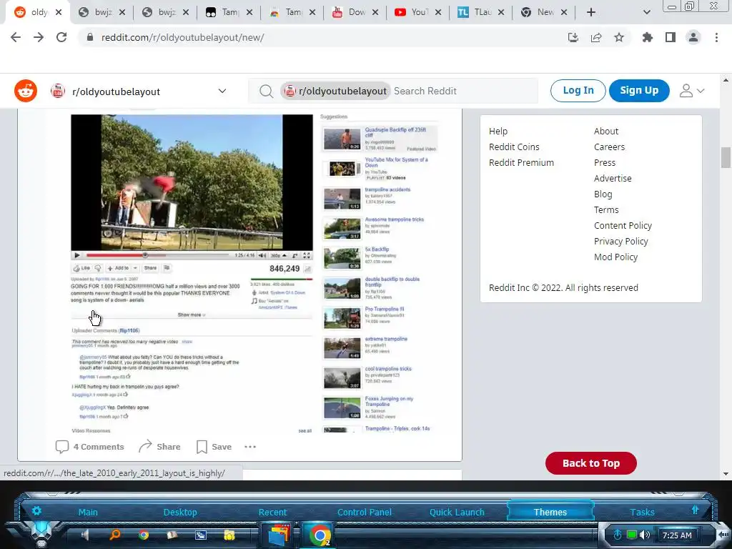Open the Tasks taskbar menu
Viewport: 732px width, 549px height.
pyautogui.click(x=643, y=512)
